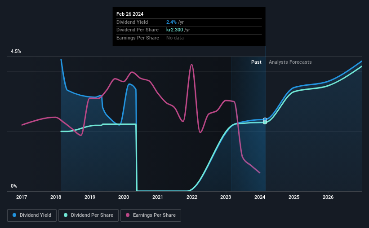Click the 2017 x-axis label
Image resolution: width=369 pixels, height=228 pixels.
(x=22, y=197)
